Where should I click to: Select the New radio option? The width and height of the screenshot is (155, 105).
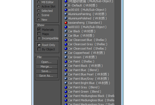pos(38,19)
